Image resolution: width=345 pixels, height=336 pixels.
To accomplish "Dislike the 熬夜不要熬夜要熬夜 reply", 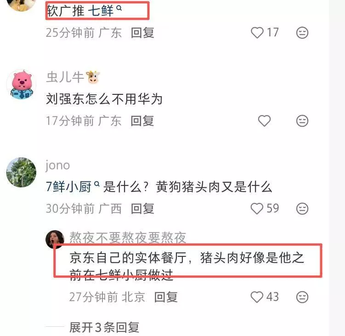I will click(302, 297).
